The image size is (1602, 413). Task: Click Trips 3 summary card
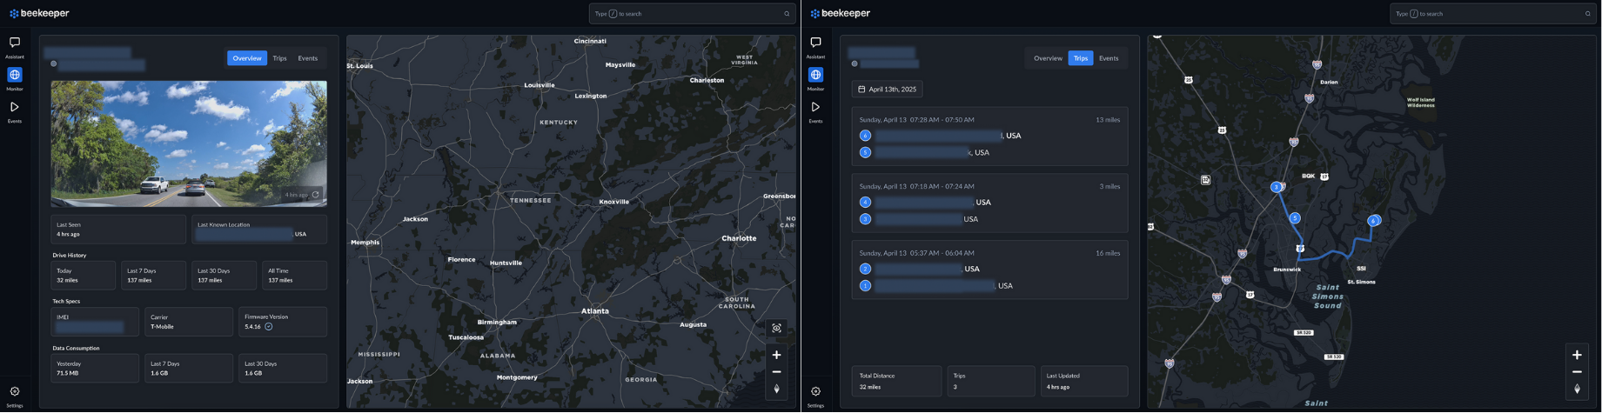click(991, 381)
